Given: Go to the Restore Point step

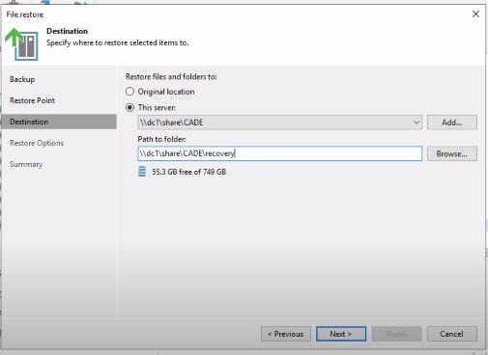Looking at the screenshot, I should [32, 100].
